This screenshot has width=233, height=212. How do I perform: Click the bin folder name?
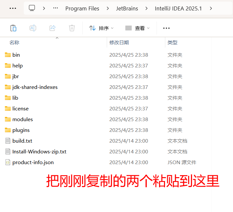[x=16, y=55]
